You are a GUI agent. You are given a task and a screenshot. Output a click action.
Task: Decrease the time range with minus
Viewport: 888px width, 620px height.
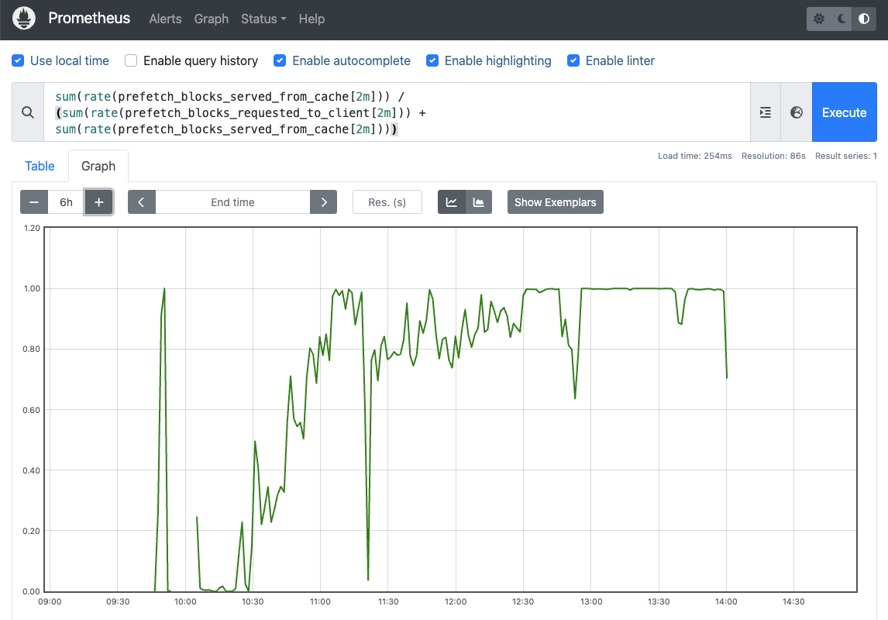click(x=34, y=202)
